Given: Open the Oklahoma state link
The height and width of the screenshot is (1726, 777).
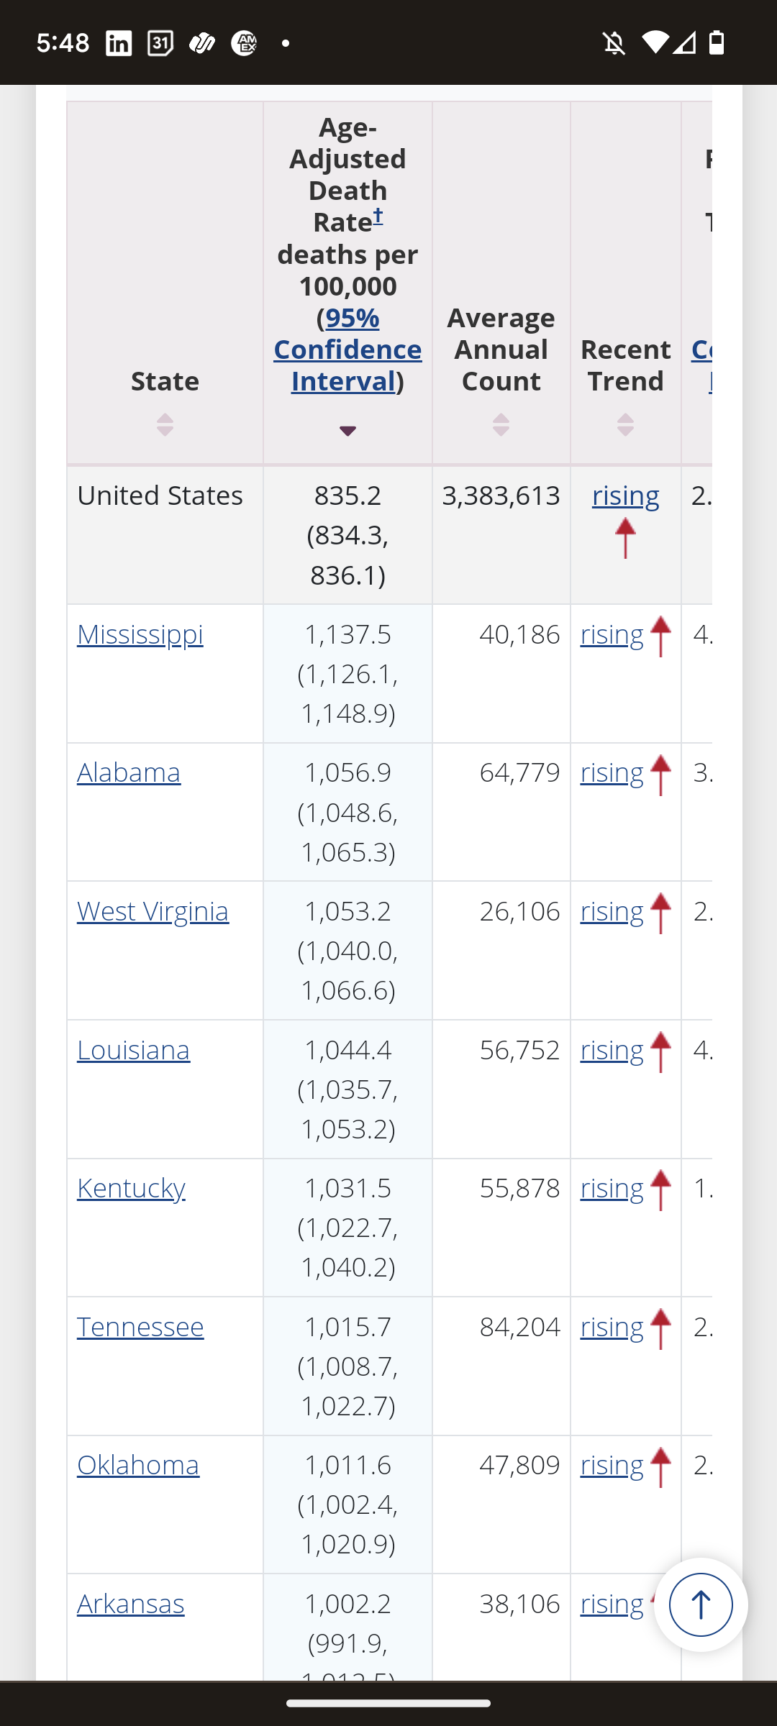Looking at the screenshot, I should 137,1465.
